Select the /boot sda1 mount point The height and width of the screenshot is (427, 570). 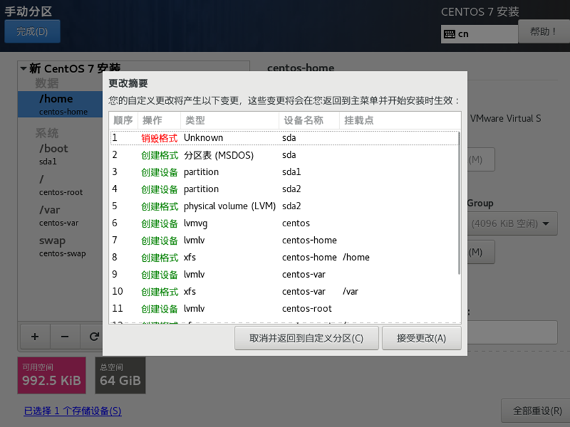61,154
